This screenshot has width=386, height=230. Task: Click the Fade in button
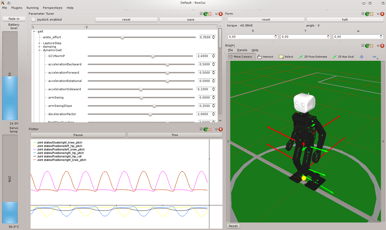point(14,19)
